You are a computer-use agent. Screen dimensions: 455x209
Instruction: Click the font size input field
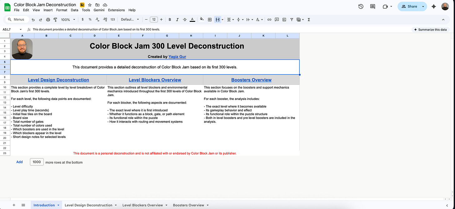coord(154,19)
